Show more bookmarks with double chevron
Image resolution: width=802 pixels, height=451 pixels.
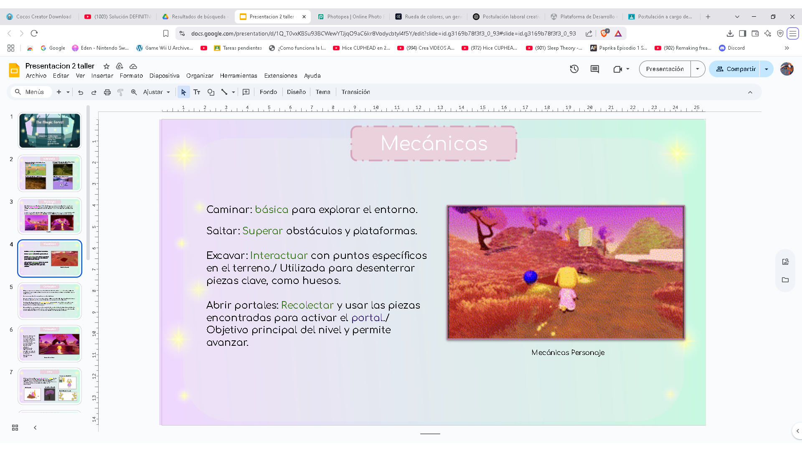click(x=787, y=48)
